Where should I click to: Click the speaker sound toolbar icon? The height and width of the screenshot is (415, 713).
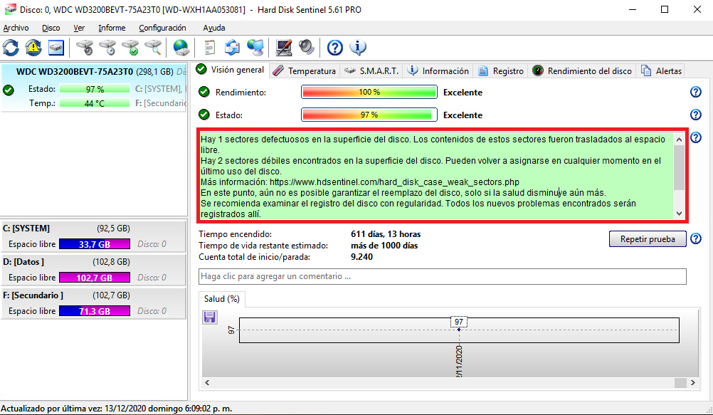pyautogui.click(x=307, y=47)
